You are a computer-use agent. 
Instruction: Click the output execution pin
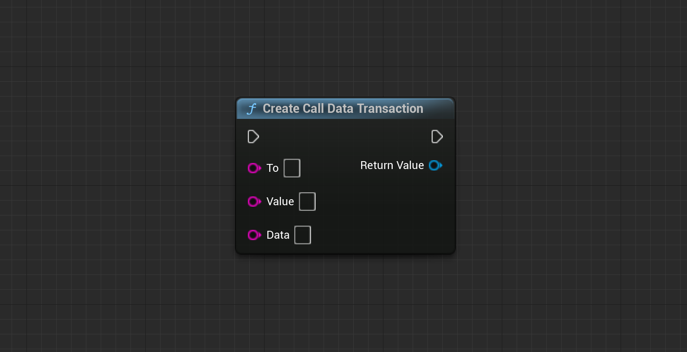pyautogui.click(x=437, y=137)
